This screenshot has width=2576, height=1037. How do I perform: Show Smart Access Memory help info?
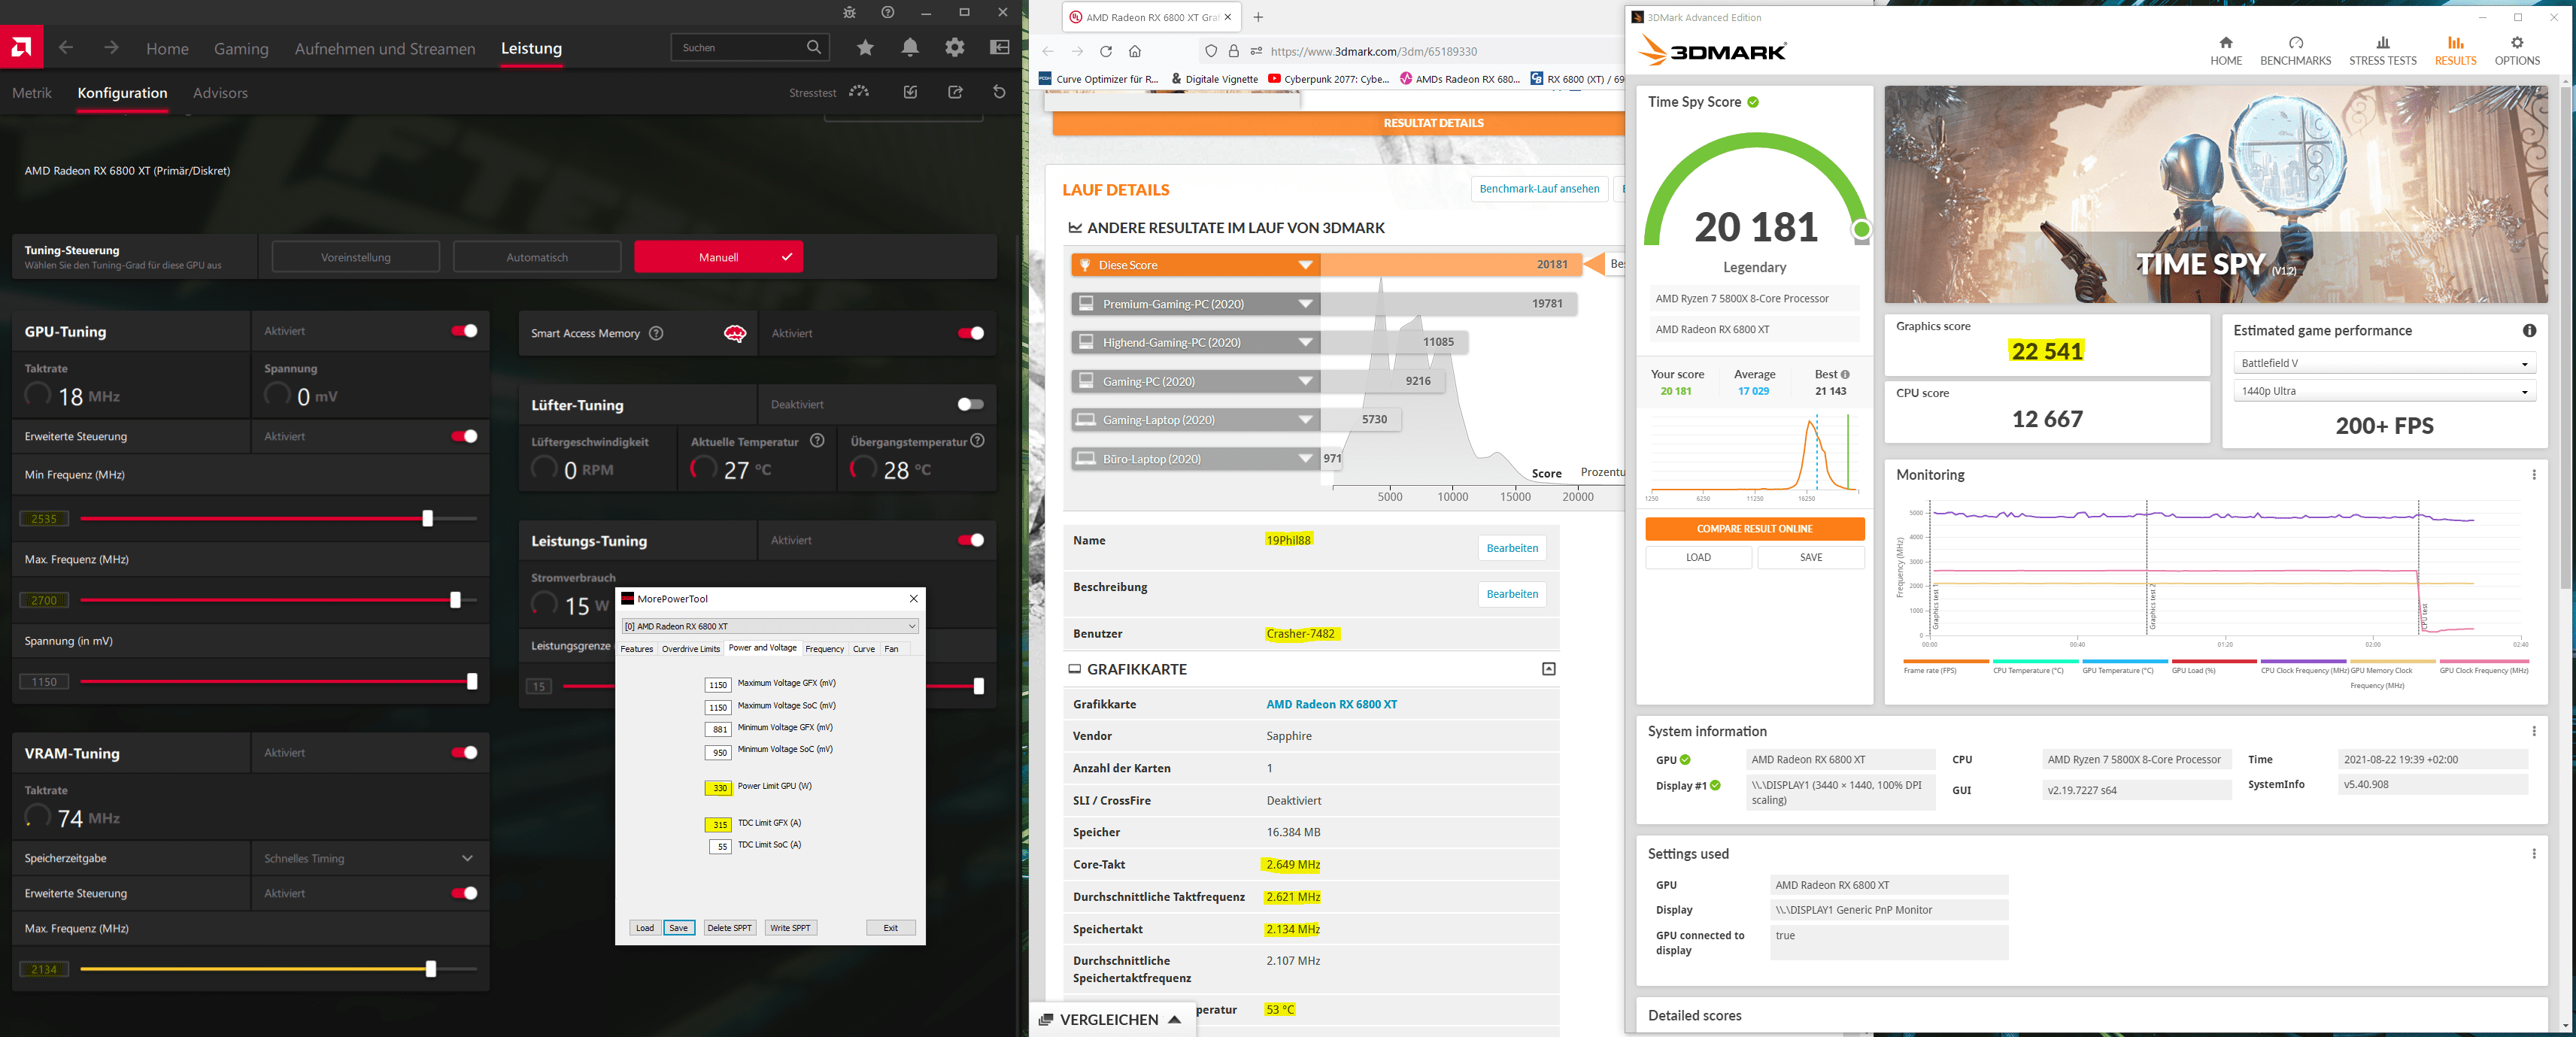(656, 333)
